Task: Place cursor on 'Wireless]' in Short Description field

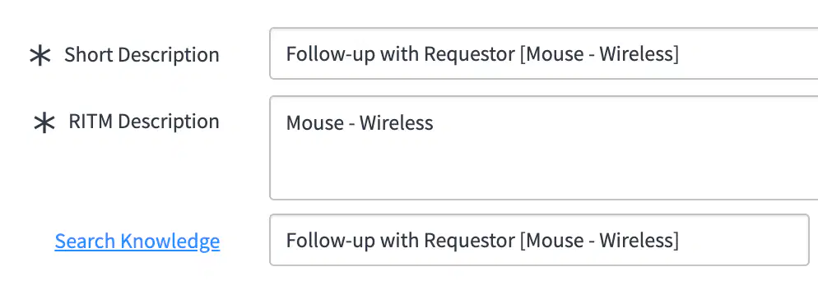Action: tap(639, 54)
